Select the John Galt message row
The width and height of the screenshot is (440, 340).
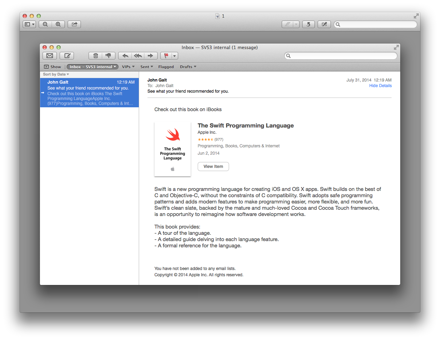(x=90, y=93)
